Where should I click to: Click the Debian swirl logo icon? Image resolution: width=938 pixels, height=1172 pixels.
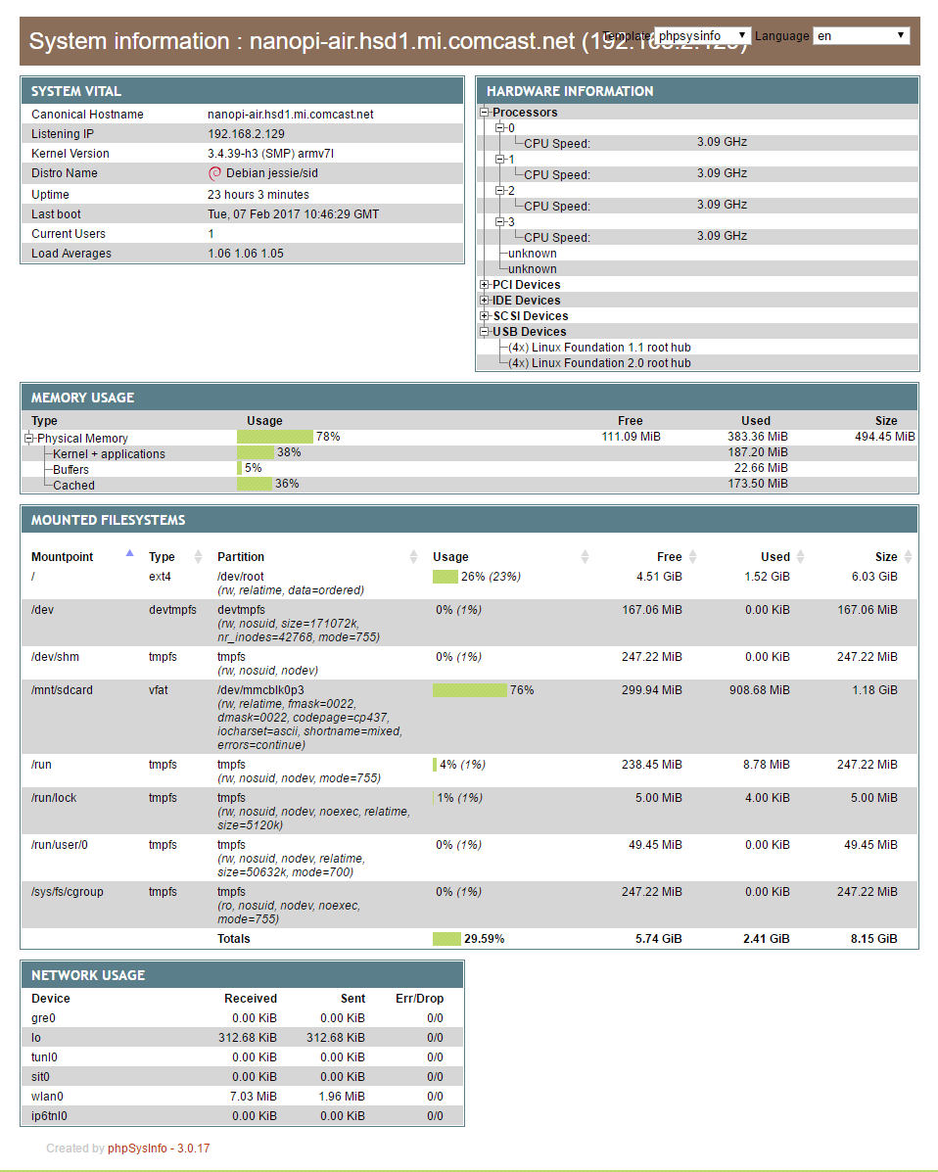pyautogui.click(x=214, y=173)
